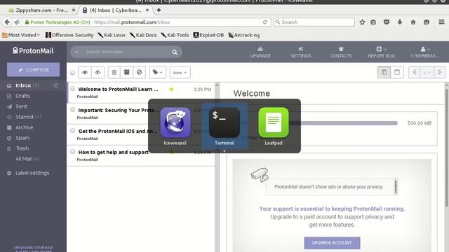Viewport: 449px width, 252px height.
Task: Open the chat bubble icon in toolbar
Action: pos(427,22)
